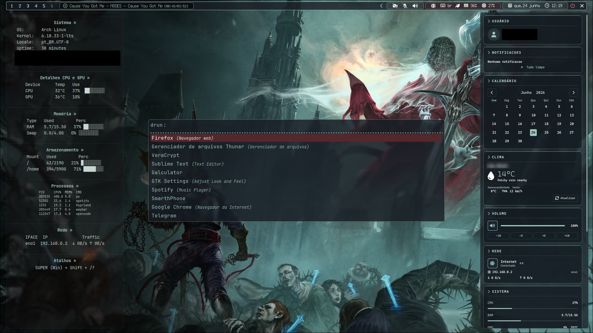Collapse the CLIMA section chevron

click(489, 157)
